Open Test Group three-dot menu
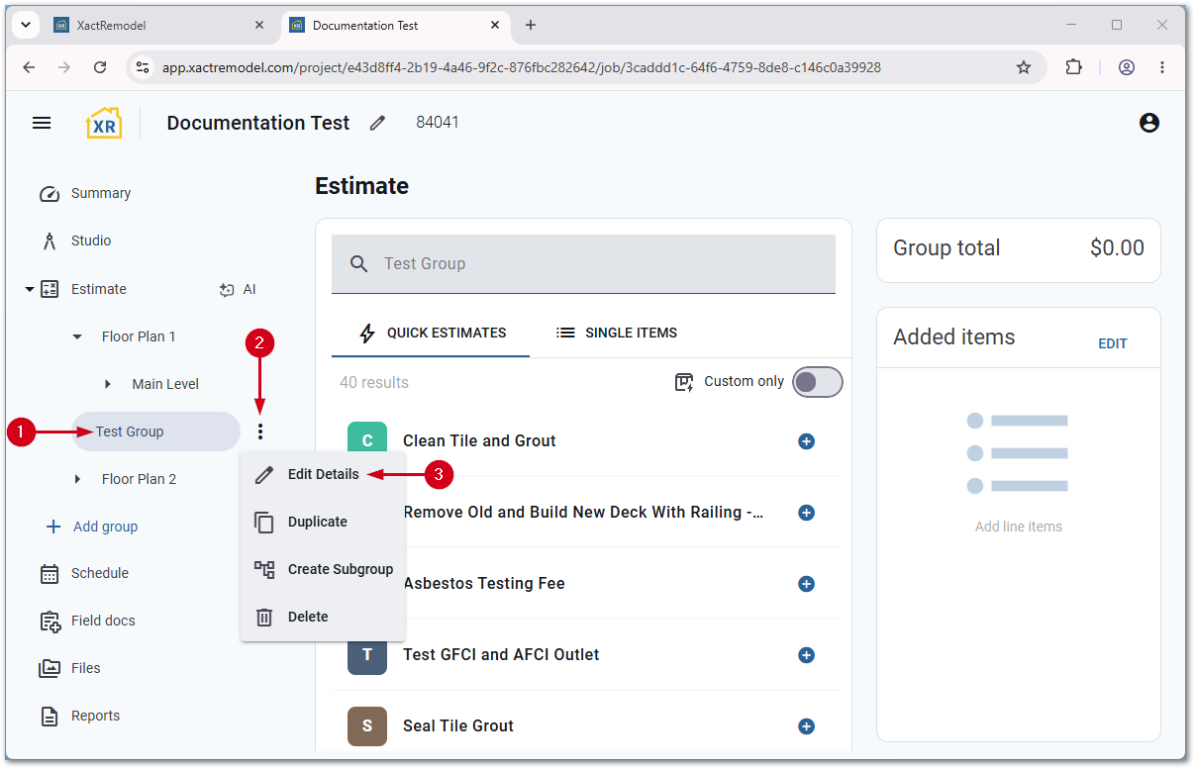The image size is (1195, 769). click(260, 432)
